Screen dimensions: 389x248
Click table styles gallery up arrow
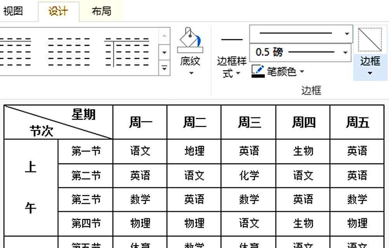[x=164, y=36]
